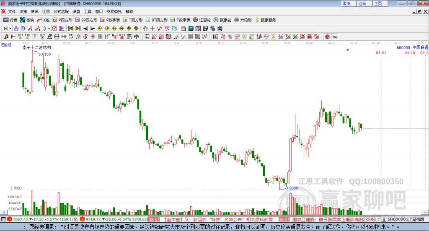Open the 交易委托 menu
Image resolution: width=429 pixels, height=231 pixels.
point(114,11)
